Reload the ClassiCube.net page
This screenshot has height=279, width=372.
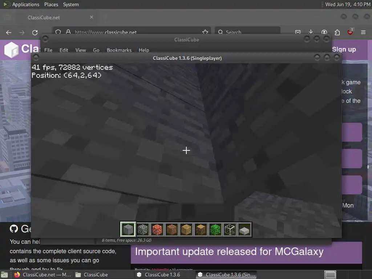(35, 32)
